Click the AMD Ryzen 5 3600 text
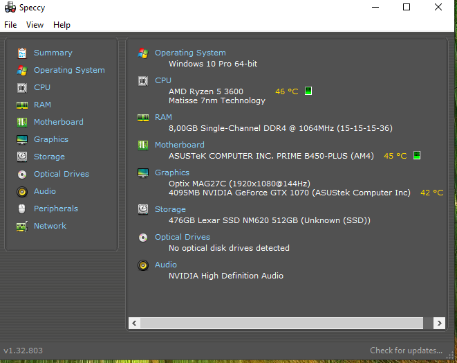The image size is (457, 363). point(206,91)
